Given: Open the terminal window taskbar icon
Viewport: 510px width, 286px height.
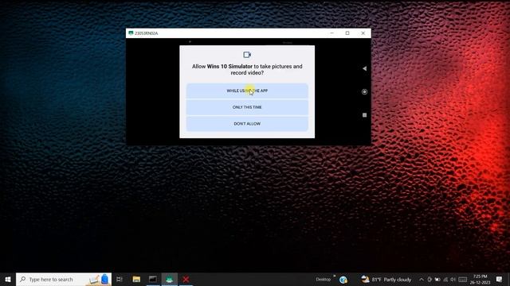Looking at the screenshot, I should (153, 279).
